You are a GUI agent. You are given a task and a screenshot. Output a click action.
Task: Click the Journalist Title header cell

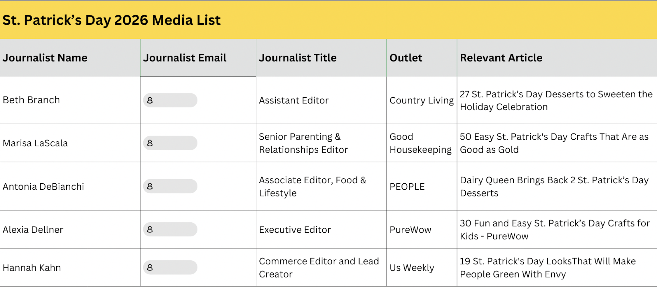point(298,58)
